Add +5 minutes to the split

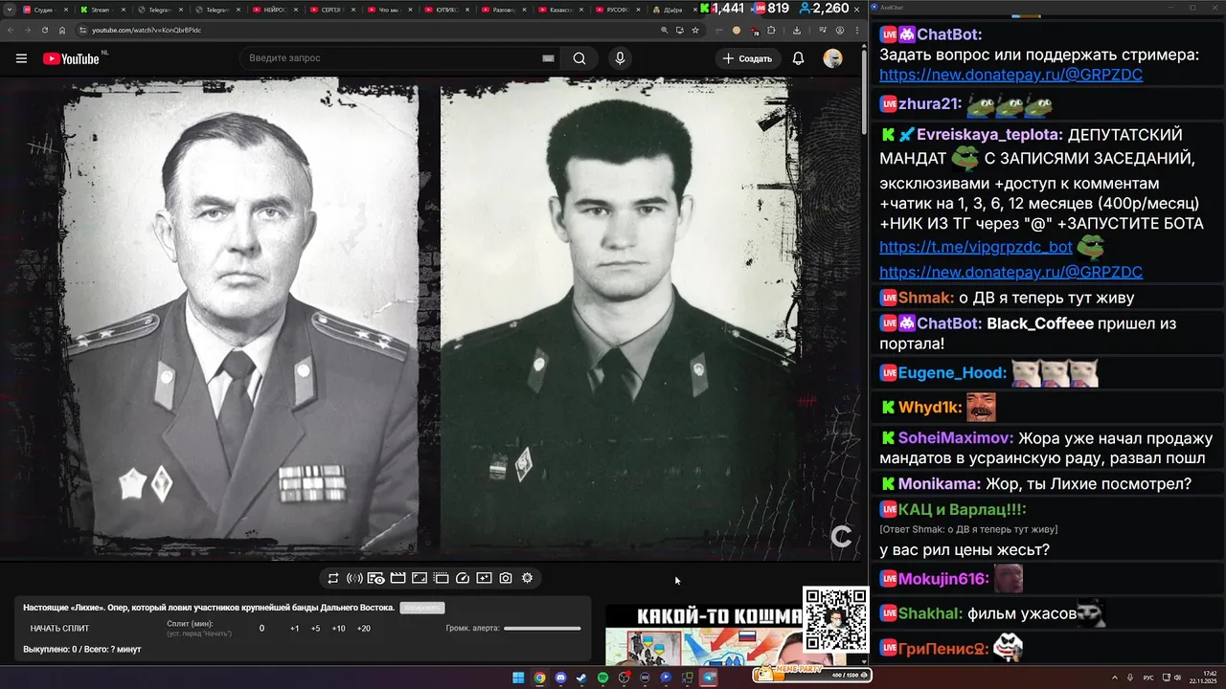(x=315, y=629)
